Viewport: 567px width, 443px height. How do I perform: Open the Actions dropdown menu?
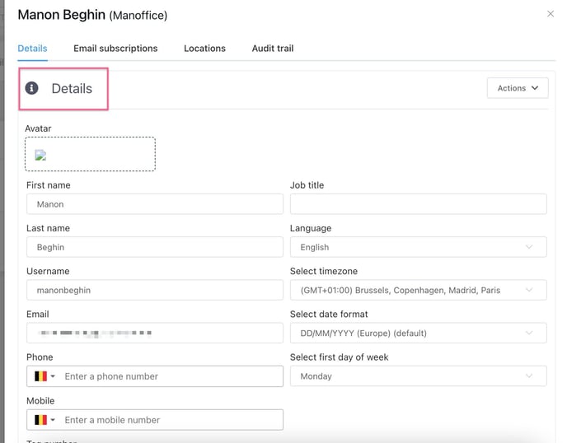pyautogui.click(x=518, y=88)
